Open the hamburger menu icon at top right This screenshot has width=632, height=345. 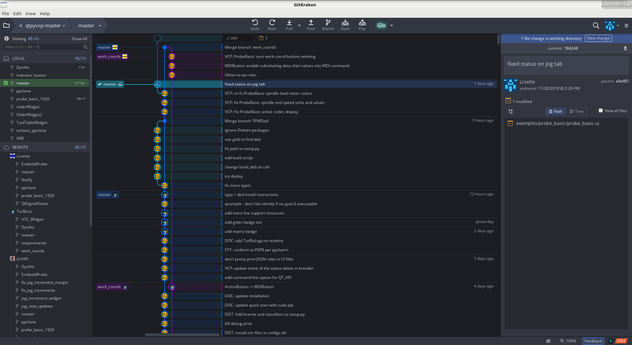click(626, 25)
